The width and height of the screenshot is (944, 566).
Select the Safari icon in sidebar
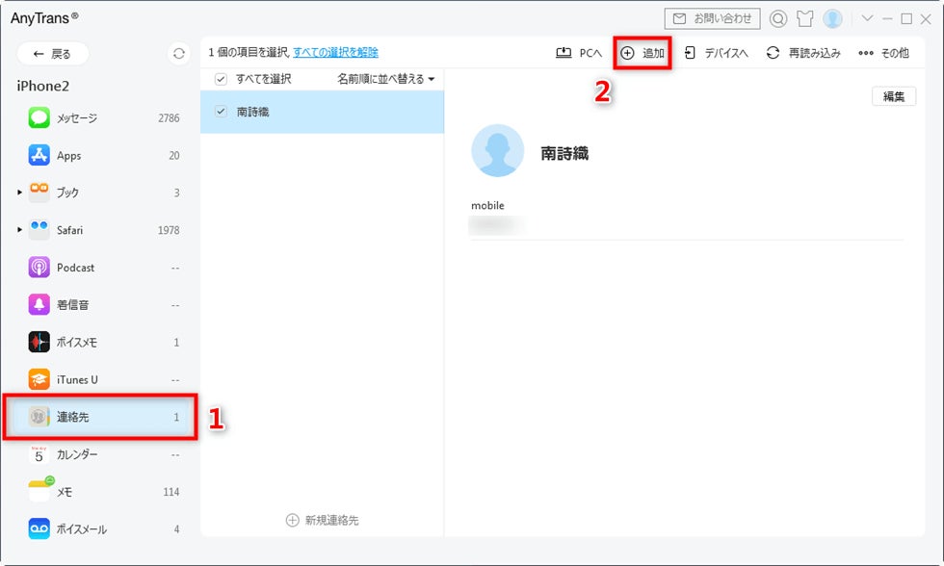coord(39,230)
